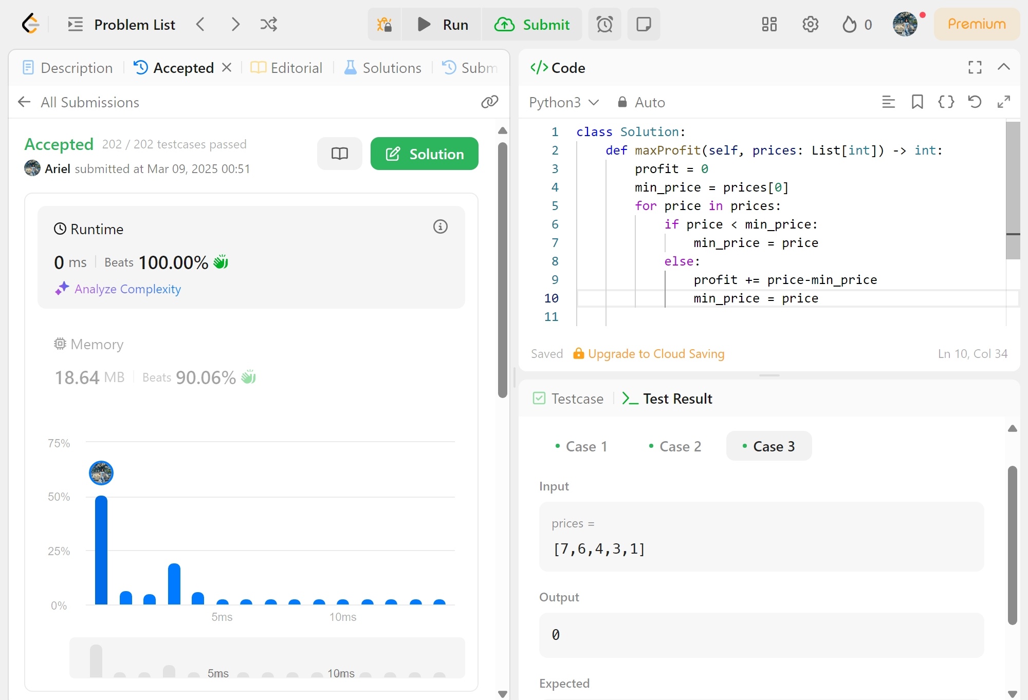Image resolution: width=1028 pixels, height=700 pixels.
Task: Expand editor with diagonal arrows icon
Action: [x=1003, y=102]
